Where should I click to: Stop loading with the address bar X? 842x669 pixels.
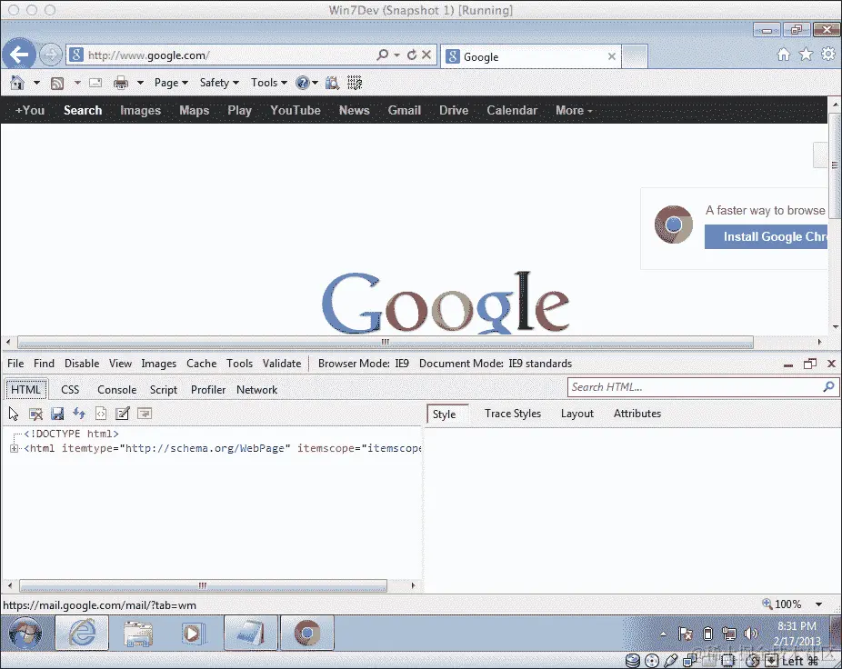(x=426, y=55)
